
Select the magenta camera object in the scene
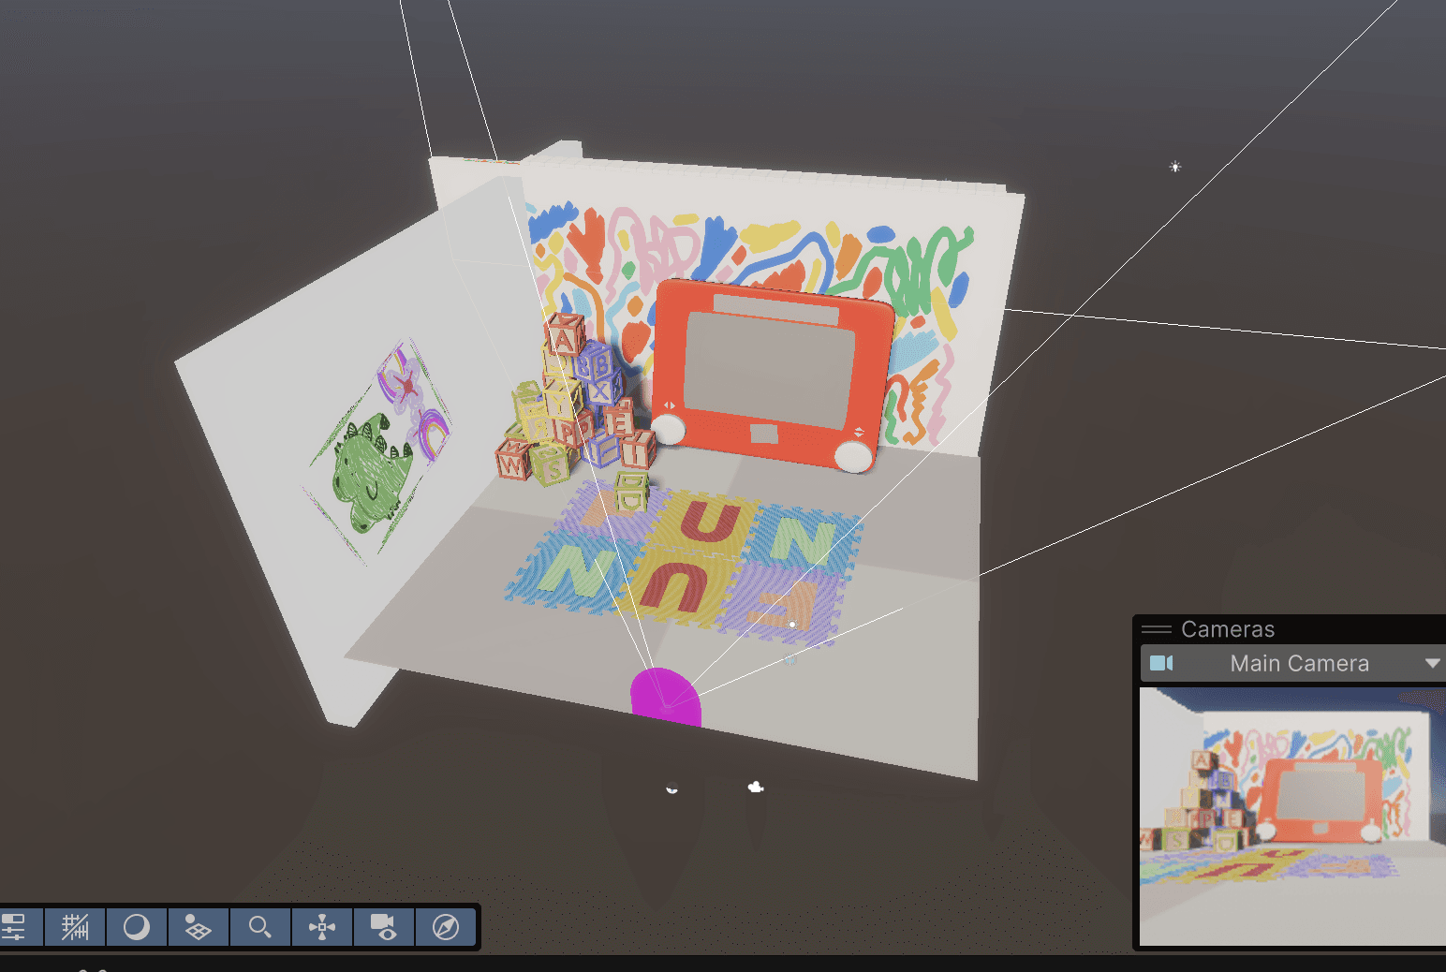pos(666,691)
